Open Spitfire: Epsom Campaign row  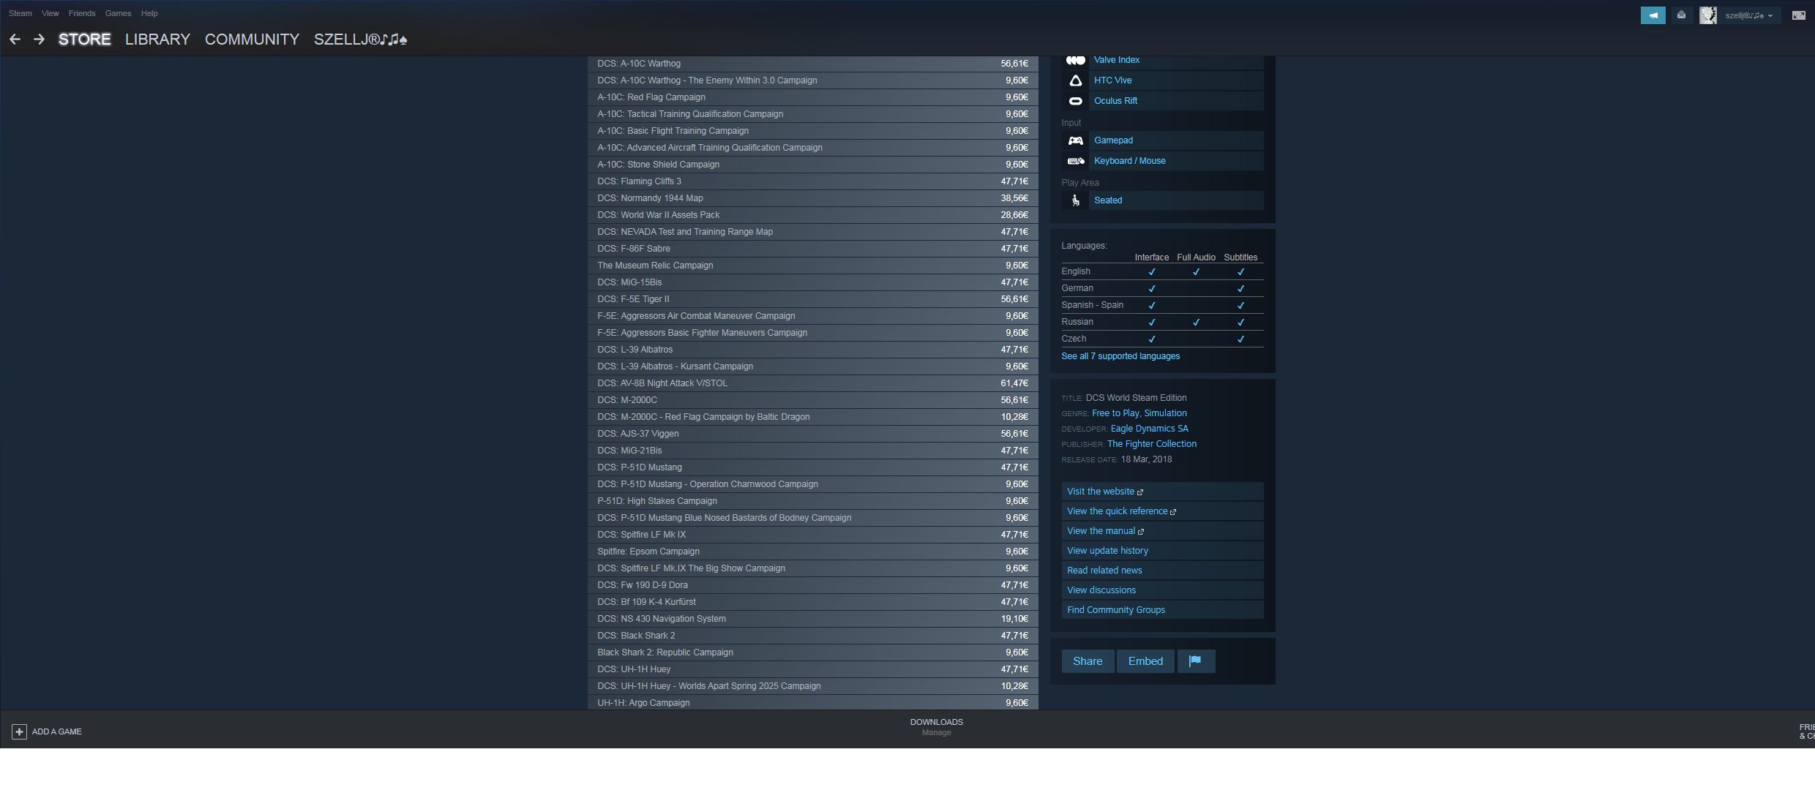click(813, 552)
